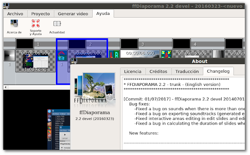Screen dimensions: 250x155
Task: Open Soporte y Ayuda lifebuoy icon
Action: pyautogui.click(x=36, y=23)
